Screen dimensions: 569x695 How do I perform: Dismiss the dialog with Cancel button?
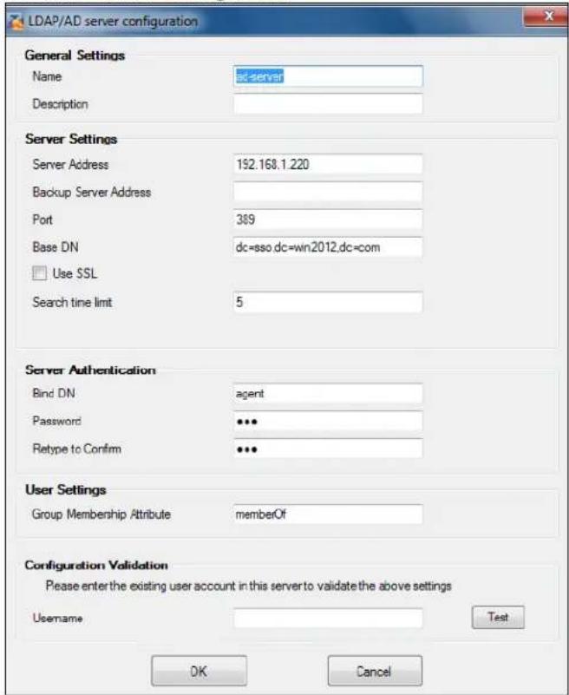[x=375, y=671]
